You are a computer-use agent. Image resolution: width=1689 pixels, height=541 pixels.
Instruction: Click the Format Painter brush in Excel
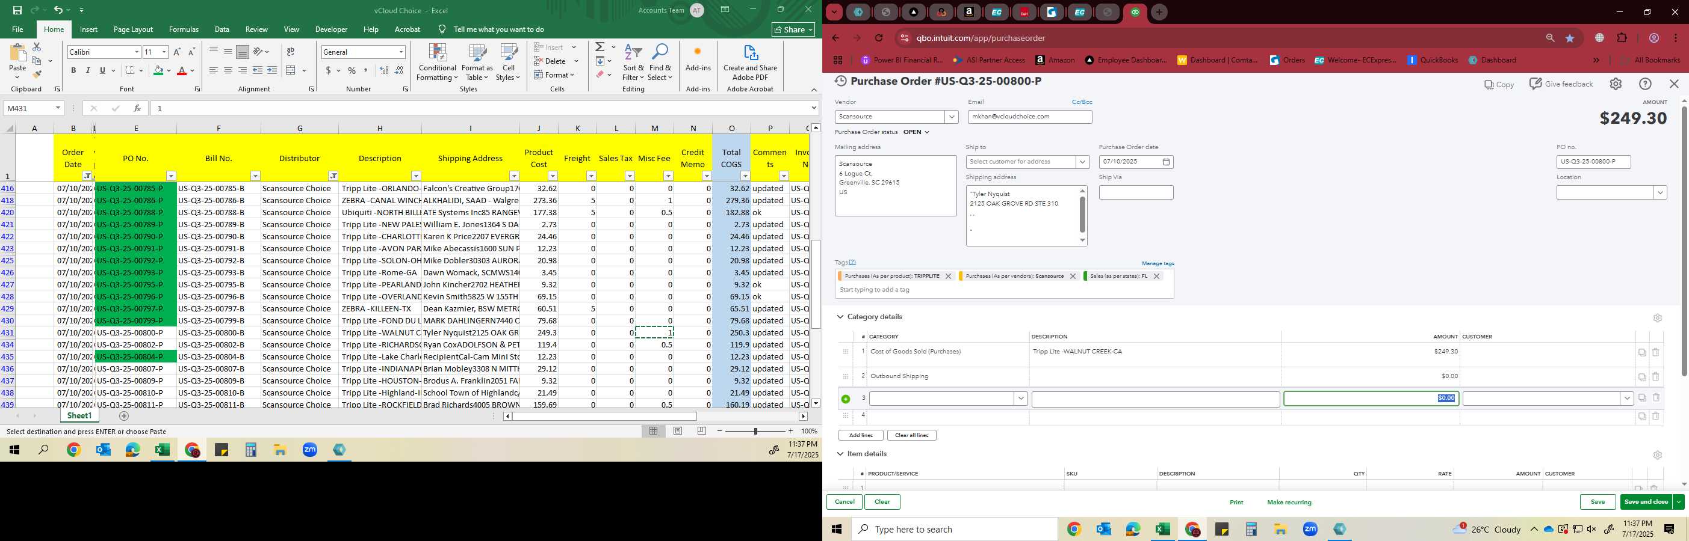(x=37, y=75)
